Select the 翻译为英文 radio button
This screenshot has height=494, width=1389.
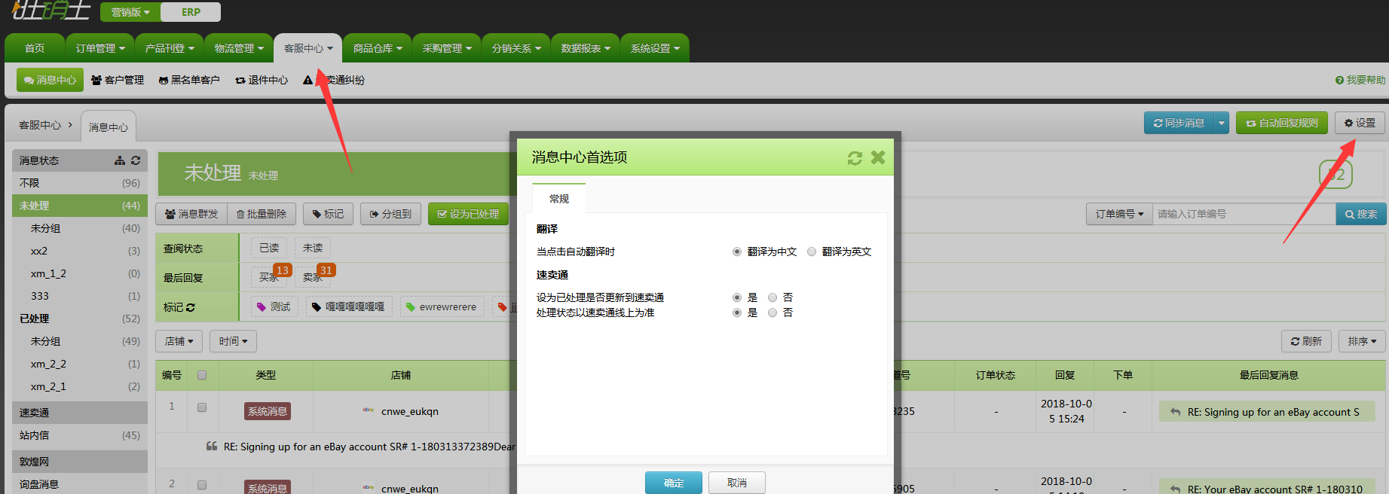(812, 252)
